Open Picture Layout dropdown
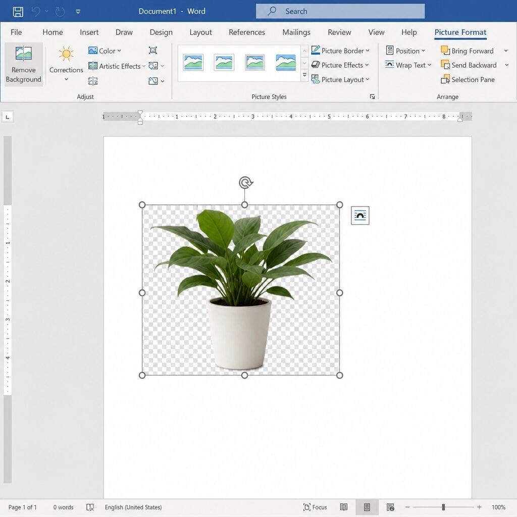517x517 pixels. [340, 79]
